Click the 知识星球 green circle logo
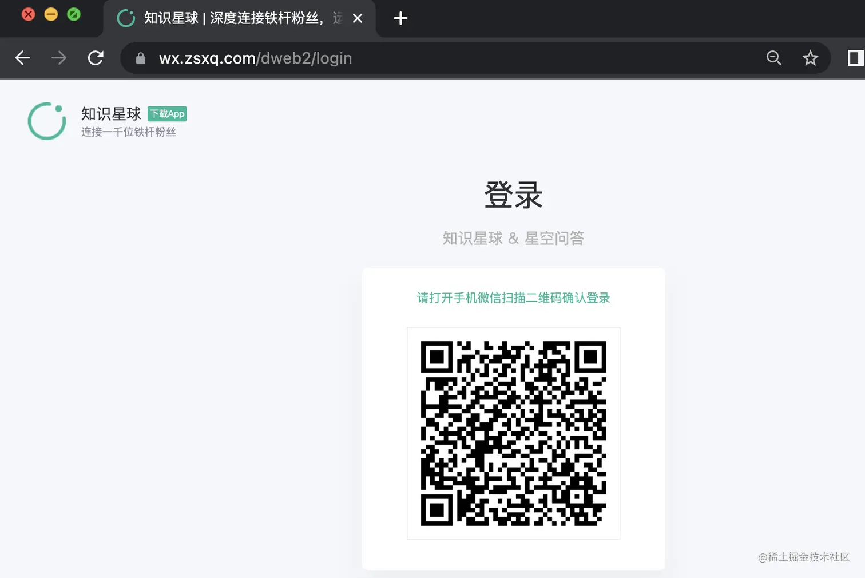This screenshot has width=865, height=578. tap(47, 121)
